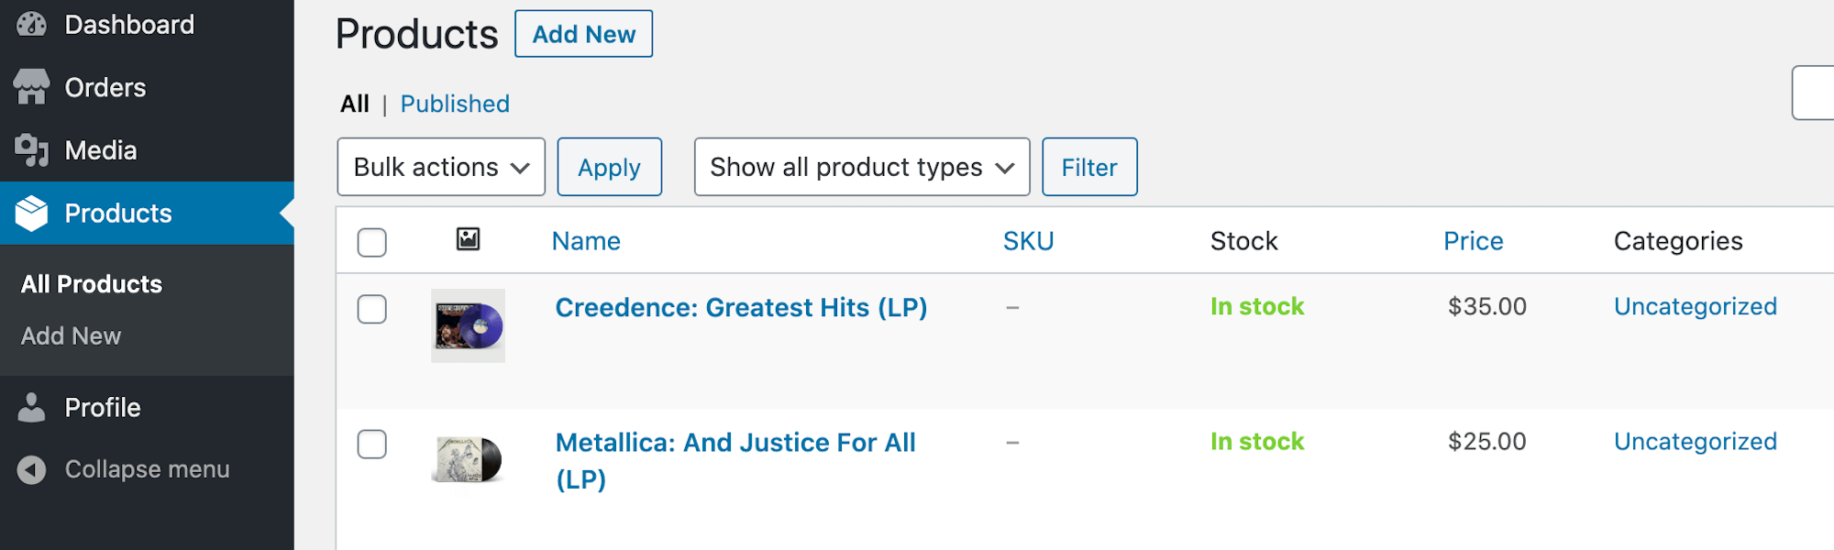Image resolution: width=1834 pixels, height=550 pixels.
Task: Click the Collapse menu arrow icon
Action: [32, 469]
